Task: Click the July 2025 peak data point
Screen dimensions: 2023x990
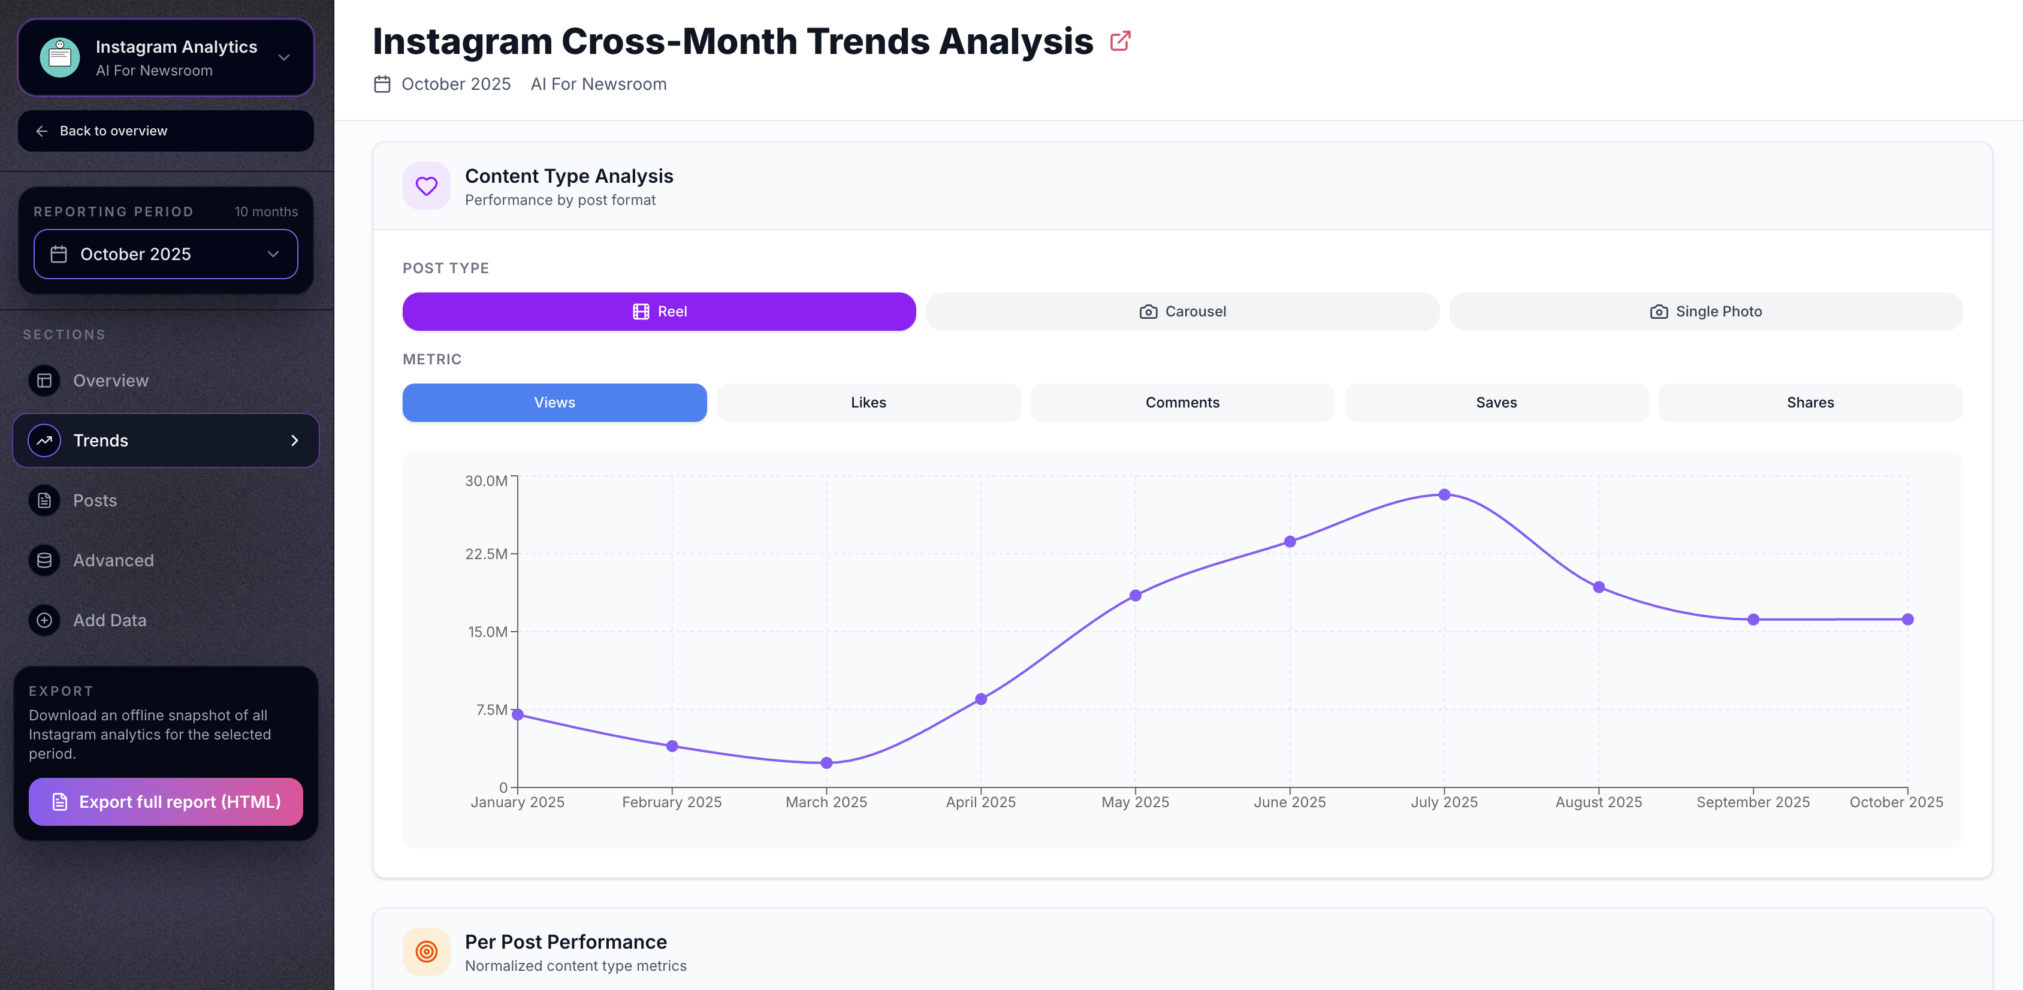Action: pos(1444,494)
